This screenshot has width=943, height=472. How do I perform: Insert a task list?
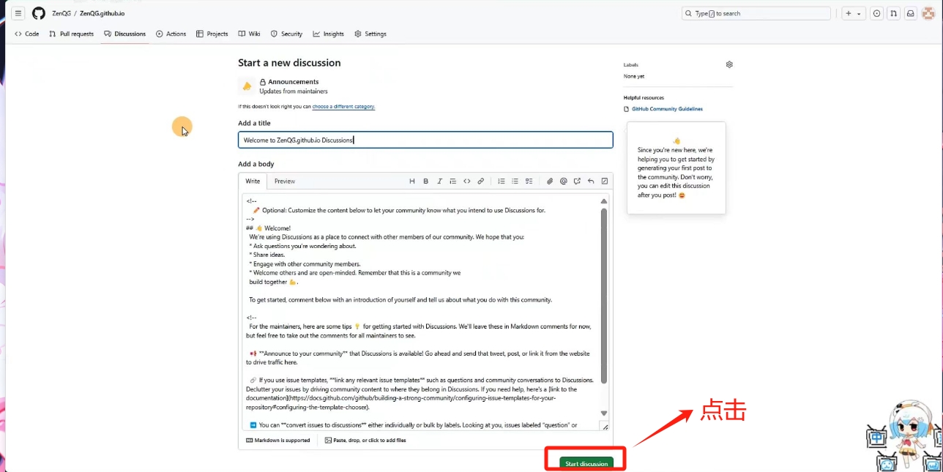point(529,181)
